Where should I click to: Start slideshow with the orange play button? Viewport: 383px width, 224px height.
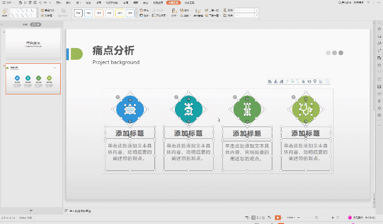point(278,218)
